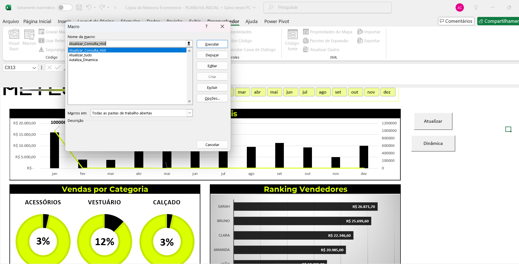Open file save location dropdown in title
The height and width of the screenshot is (264, 519).
pyautogui.click(x=254, y=7)
